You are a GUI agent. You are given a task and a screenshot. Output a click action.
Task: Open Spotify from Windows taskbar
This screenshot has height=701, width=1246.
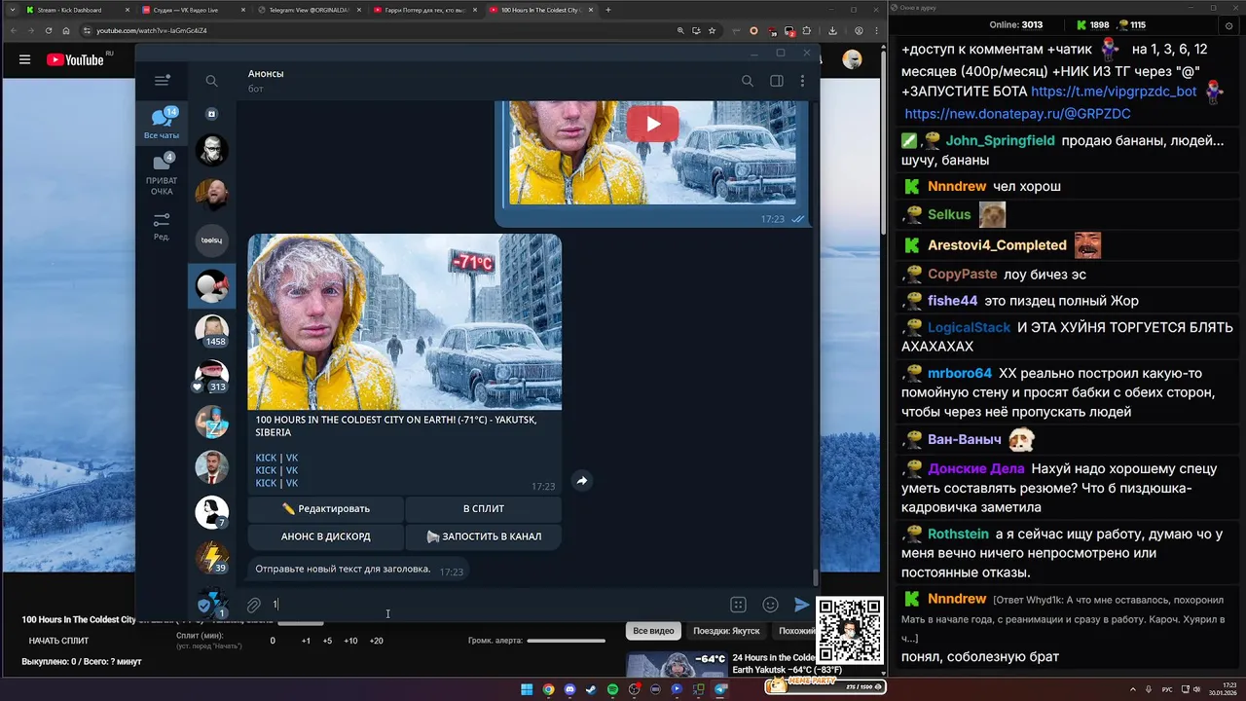(x=612, y=689)
